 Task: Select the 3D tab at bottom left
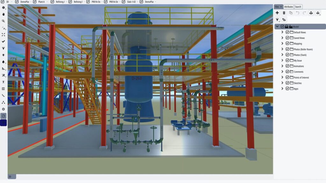point(12,177)
